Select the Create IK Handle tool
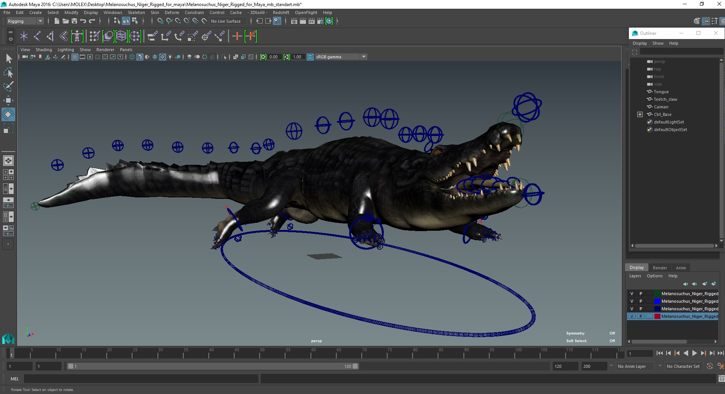Image resolution: width=725 pixels, height=394 pixels. coord(50,36)
